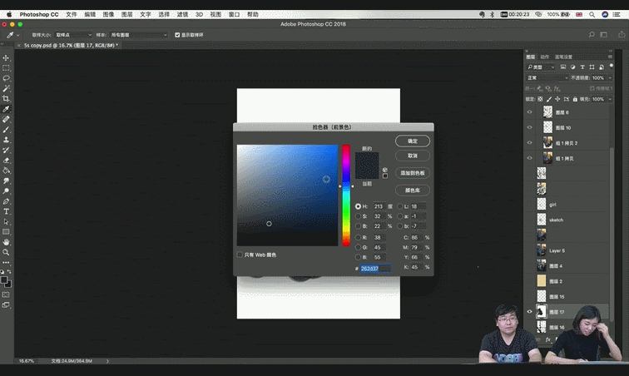Open the 窗口 menu
The width and height of the screenshot is (629, 376).
point(234,14)
